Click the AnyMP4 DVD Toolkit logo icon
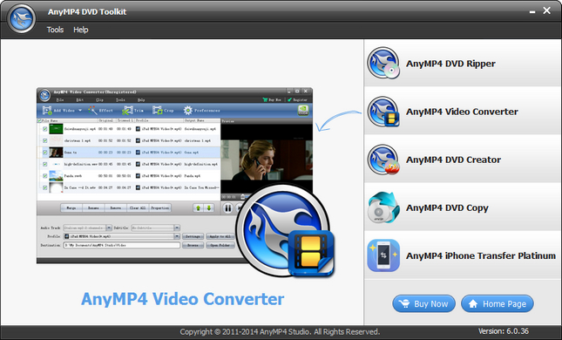562x340 pixels. [x=21, y=18]
